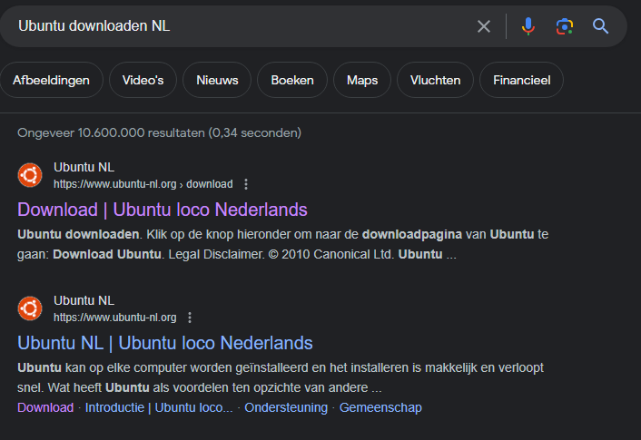
Task: Click the Download sitelink
Action: [45, 407]
